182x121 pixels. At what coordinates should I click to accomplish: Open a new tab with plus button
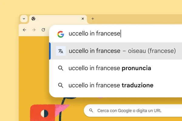point(93,19)
